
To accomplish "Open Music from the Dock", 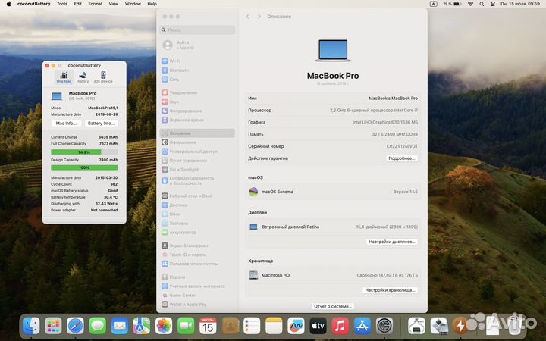I will pyautogui.click(x=340, y=326).
